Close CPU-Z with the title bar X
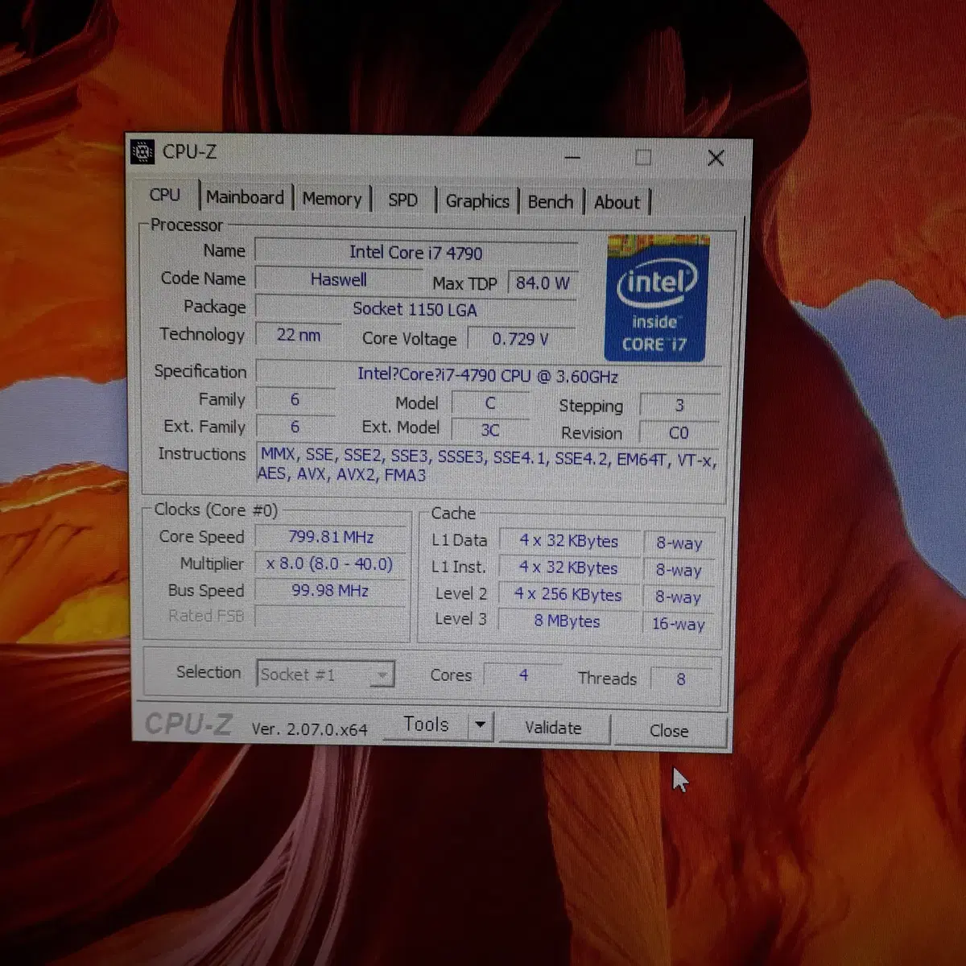Image resolution: width=966 pixels, height=966 pixels. (x=716, y=158)
